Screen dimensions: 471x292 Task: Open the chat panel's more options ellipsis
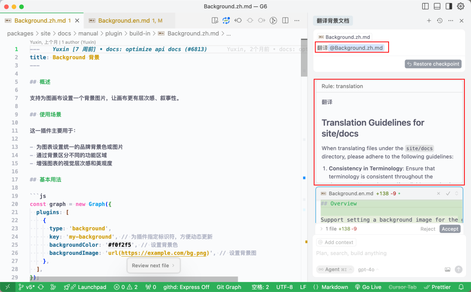[x=451, y=21]
